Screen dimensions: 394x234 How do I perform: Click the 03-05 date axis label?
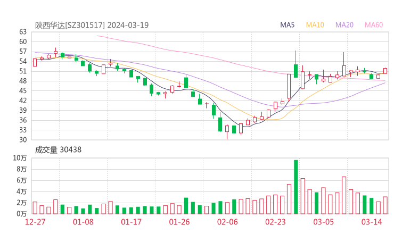pyautogui.click(x=323, y=222)
